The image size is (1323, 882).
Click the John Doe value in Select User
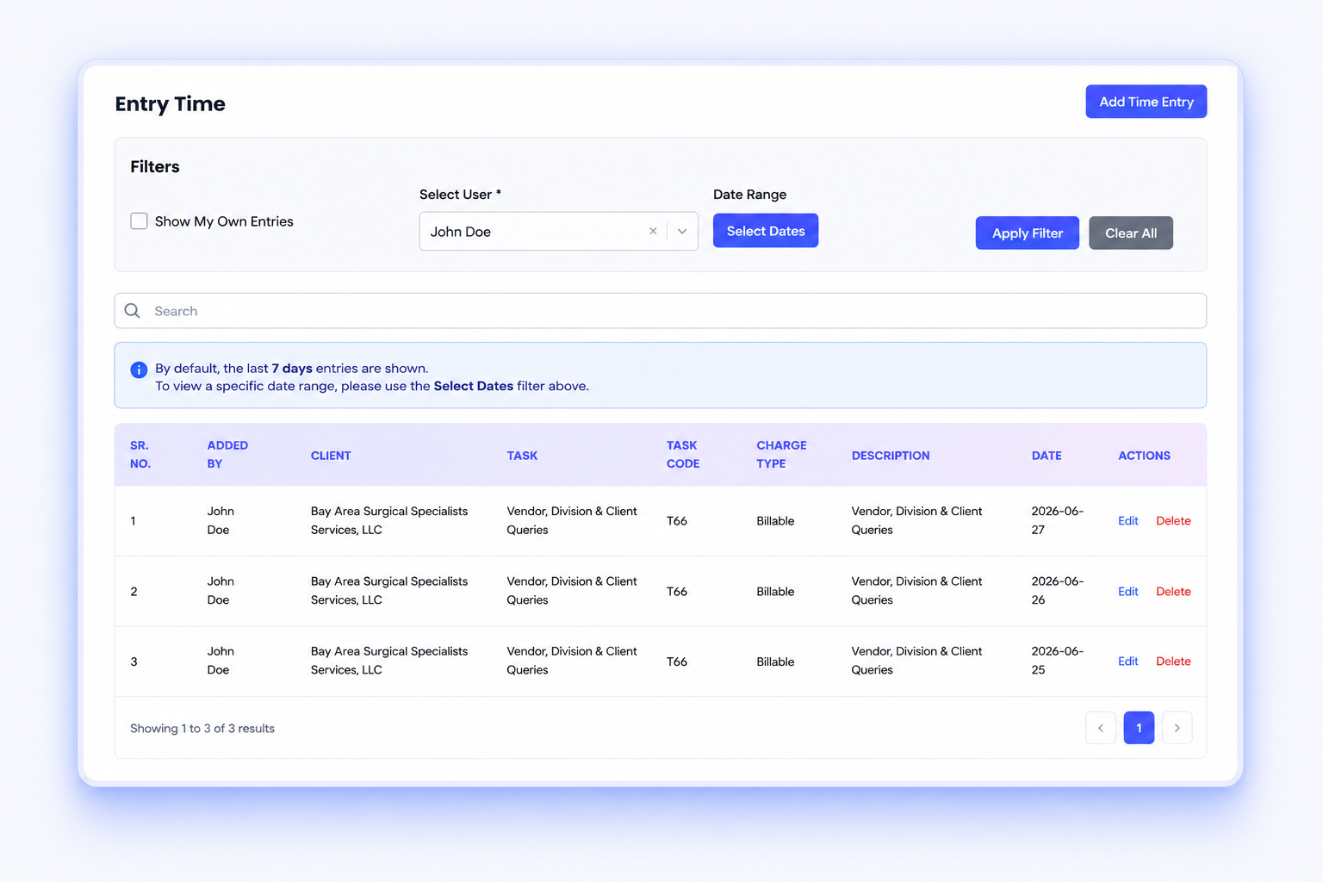pyautogui.click(x=461, y=232)
